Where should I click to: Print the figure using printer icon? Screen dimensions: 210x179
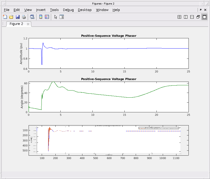tap(24, 17)
